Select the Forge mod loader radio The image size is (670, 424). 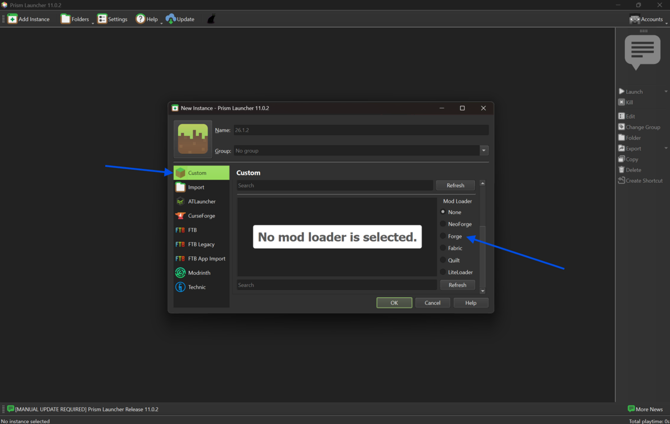443,236
